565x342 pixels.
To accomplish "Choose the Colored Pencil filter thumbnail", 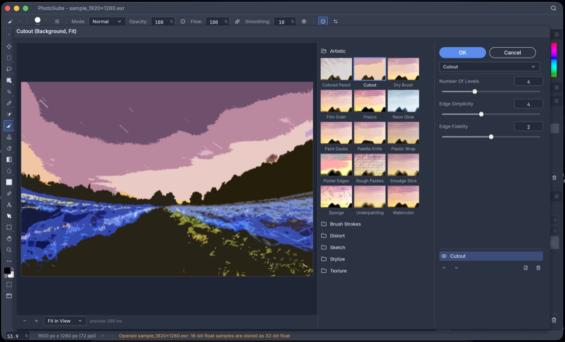I will click(336, 69).
